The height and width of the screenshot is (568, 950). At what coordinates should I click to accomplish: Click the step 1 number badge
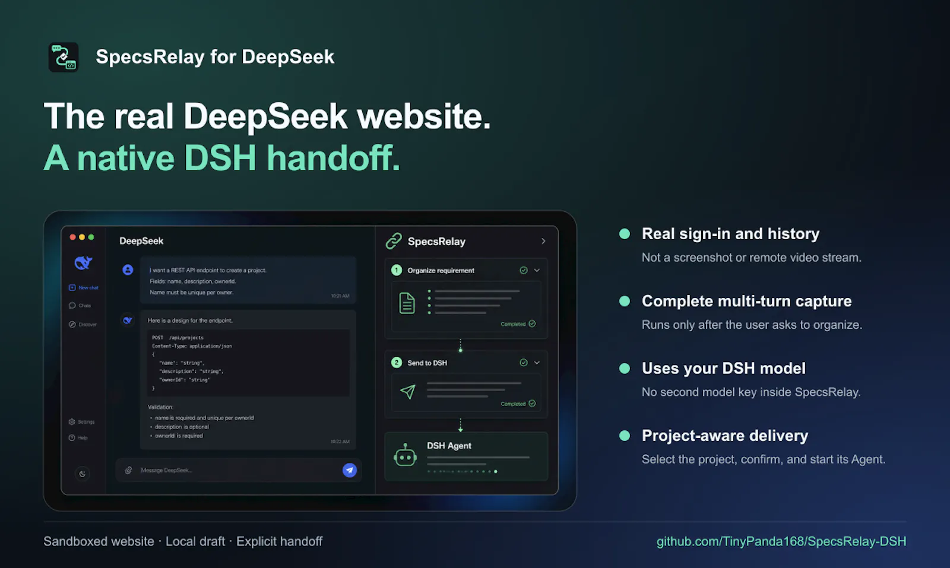pos(397,270)
